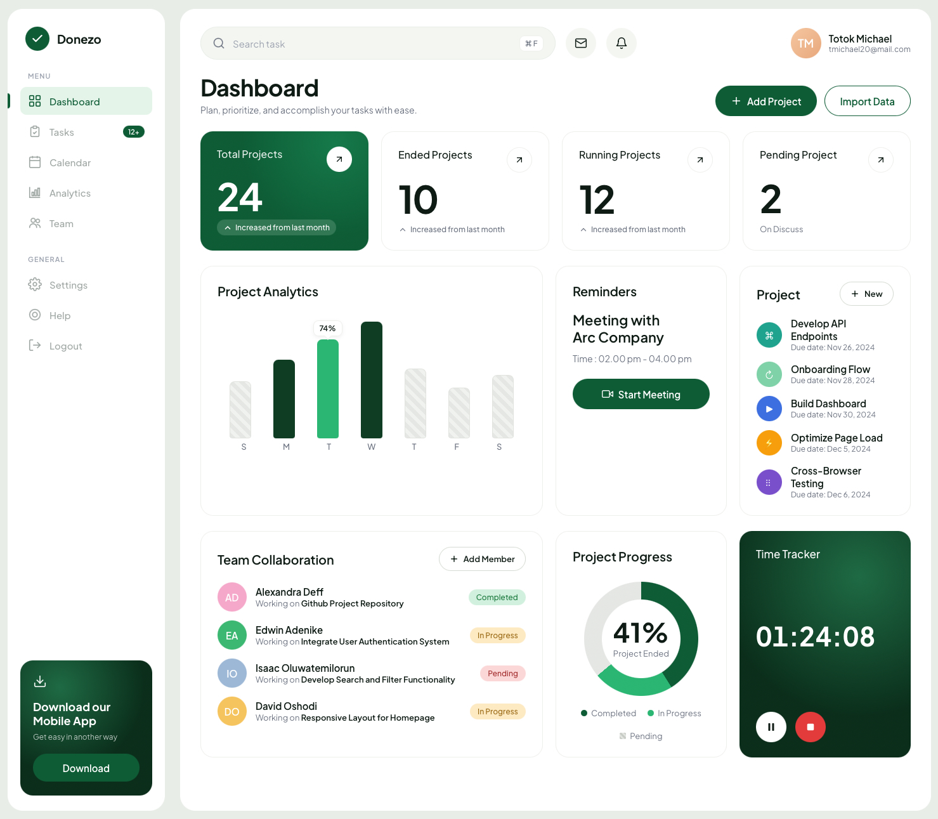Click Alexandra Deff's Completed status badge
This screenshot has width=938, height=819.
click(497, 597)
